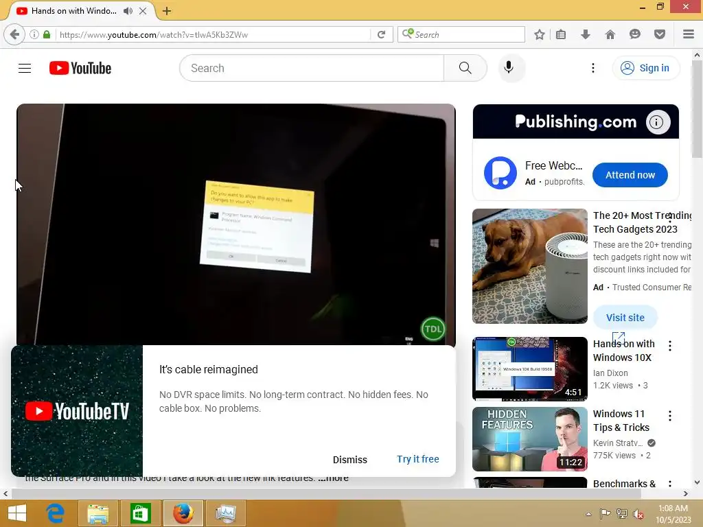Open Hands on with Windows 10X thumbnail

529,368
